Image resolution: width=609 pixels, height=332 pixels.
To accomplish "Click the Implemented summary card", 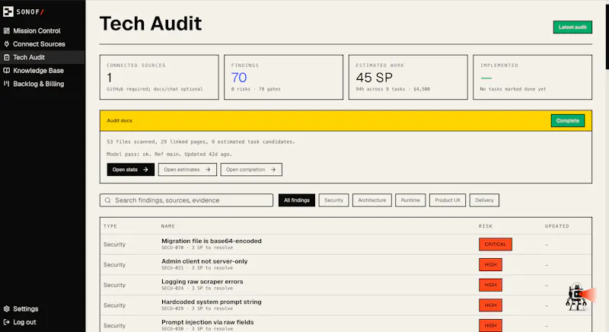I will click(x=532, y=77).
